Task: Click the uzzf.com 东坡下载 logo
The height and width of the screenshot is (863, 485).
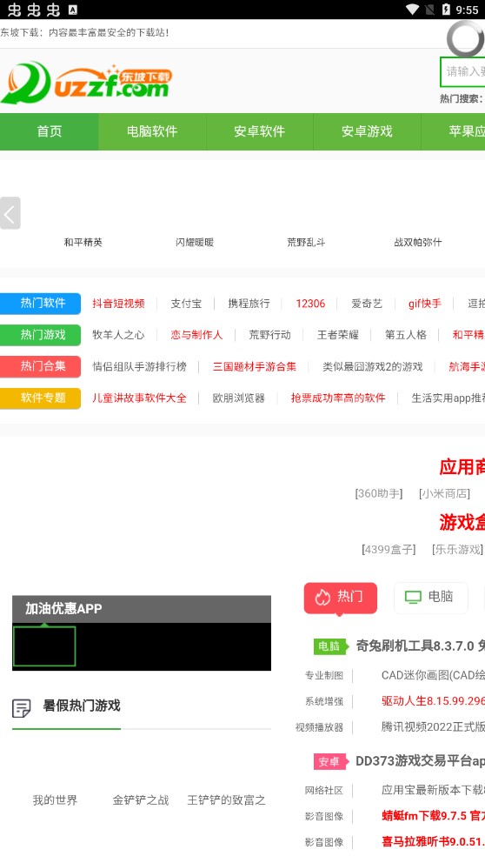Action: click(86, 84)
